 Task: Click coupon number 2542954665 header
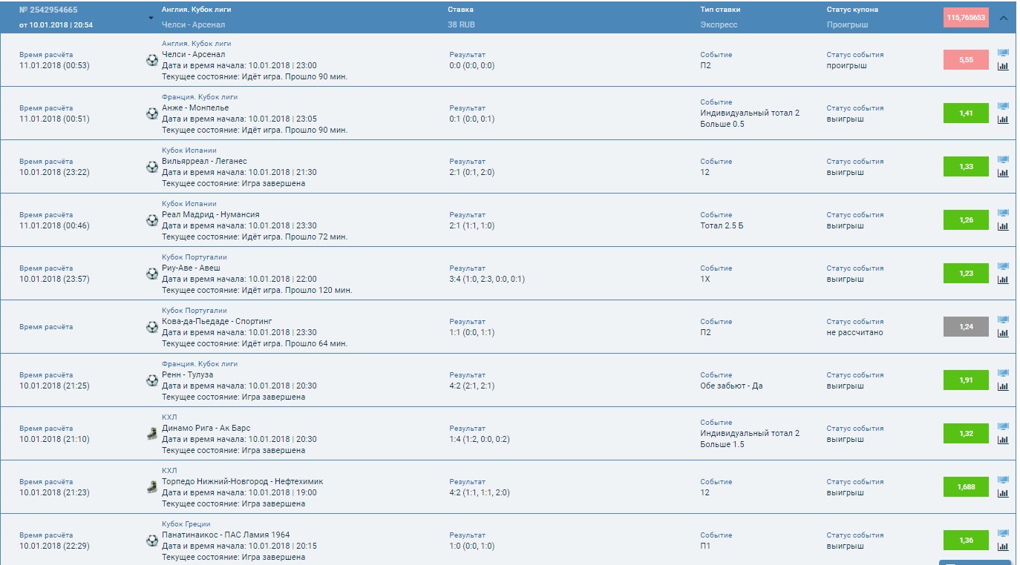tap(48, 10)
